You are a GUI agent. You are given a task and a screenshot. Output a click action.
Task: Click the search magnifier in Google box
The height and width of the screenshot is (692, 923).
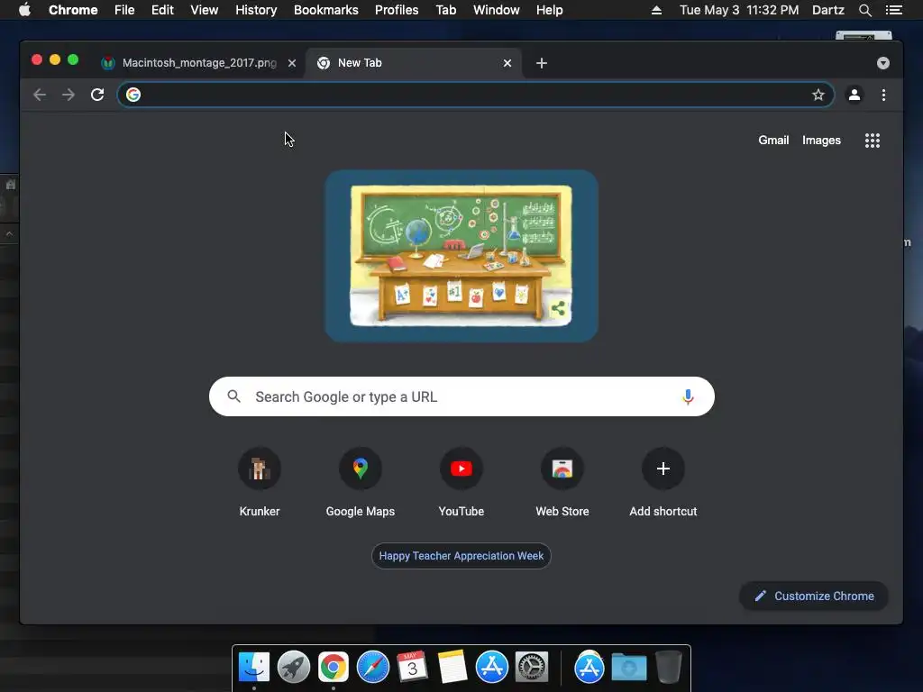pos(233,396)
